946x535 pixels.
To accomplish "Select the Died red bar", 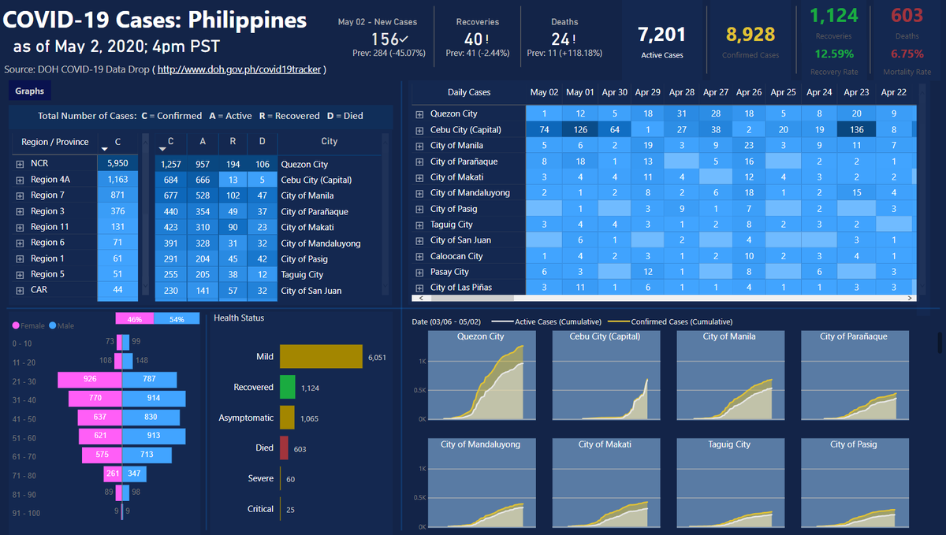I will [x=284, y=448].
